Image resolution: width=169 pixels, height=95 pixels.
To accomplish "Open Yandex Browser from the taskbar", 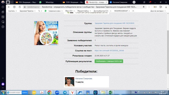I will (72, 93).
